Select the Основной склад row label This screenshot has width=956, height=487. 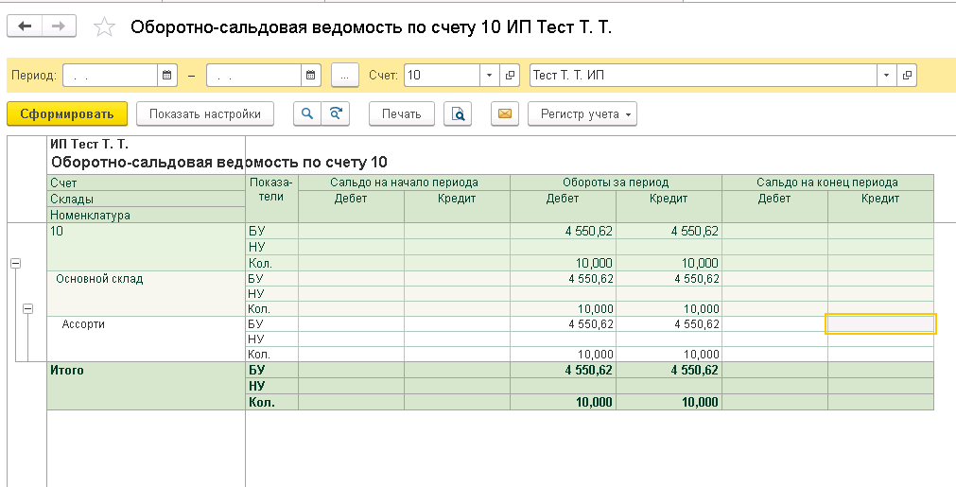pyautogui.click(x=99, y=279)
